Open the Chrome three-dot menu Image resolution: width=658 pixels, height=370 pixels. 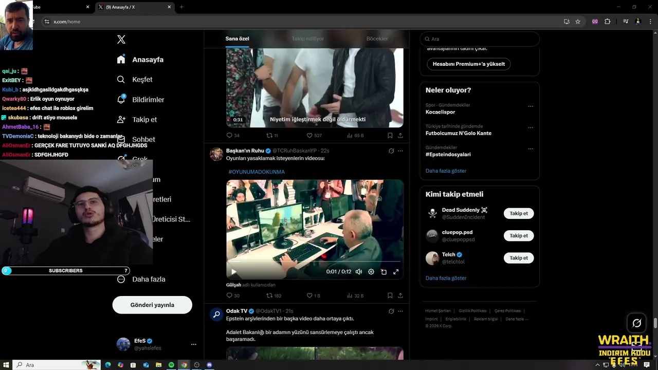[x=650, y=22]
